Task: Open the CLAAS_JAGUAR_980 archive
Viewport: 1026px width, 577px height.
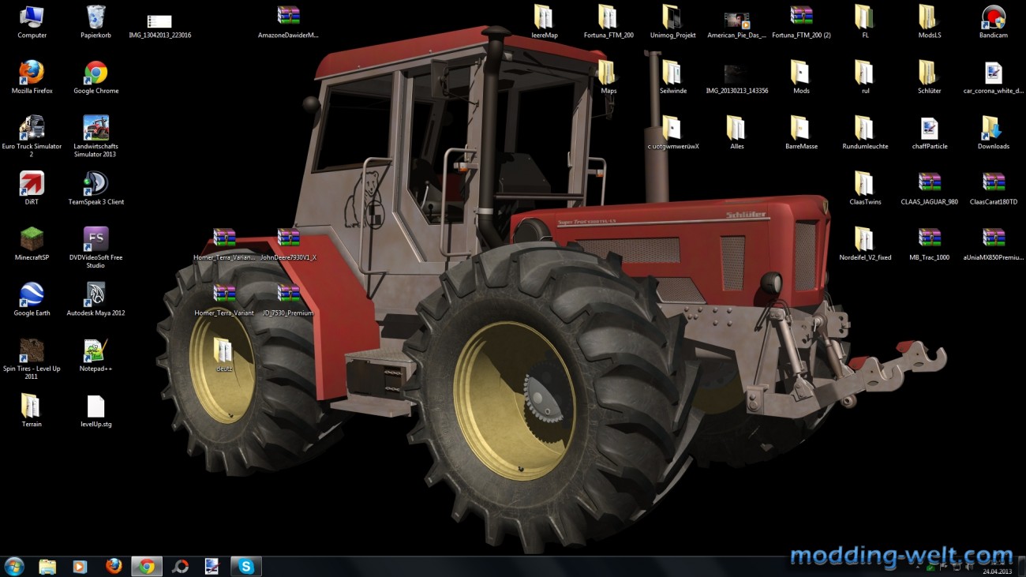Action: tap(929, 188)
